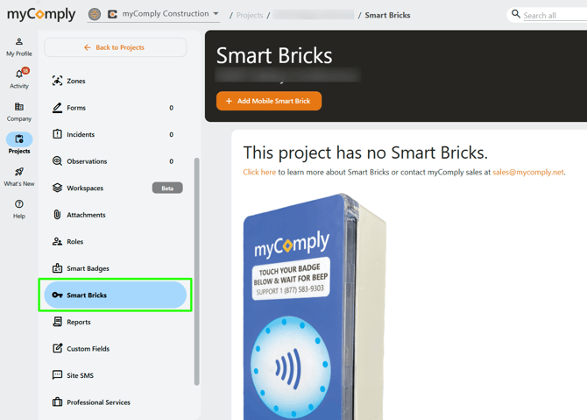Click the Professional Services briefcase icon
587x420 pixels.
point(57,402)
